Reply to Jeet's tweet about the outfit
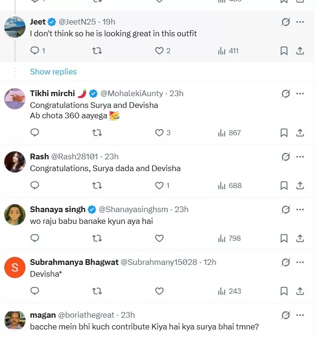The width and height of the screenshot is (323, 337). coord(34,51)
